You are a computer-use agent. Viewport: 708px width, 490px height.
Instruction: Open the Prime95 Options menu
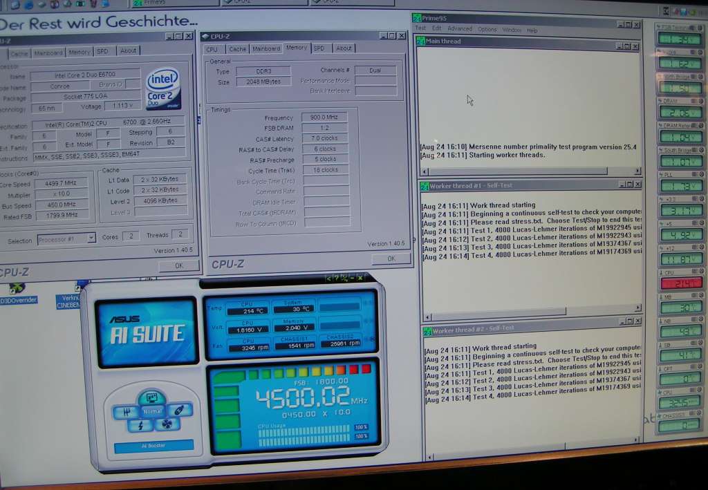pyautogui.click(x=487, y=29)
